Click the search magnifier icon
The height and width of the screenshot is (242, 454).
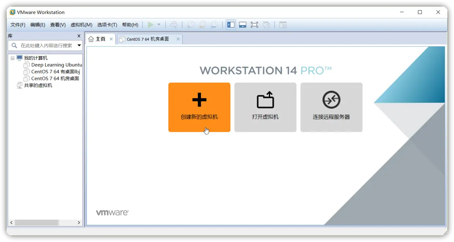point(14,45)
